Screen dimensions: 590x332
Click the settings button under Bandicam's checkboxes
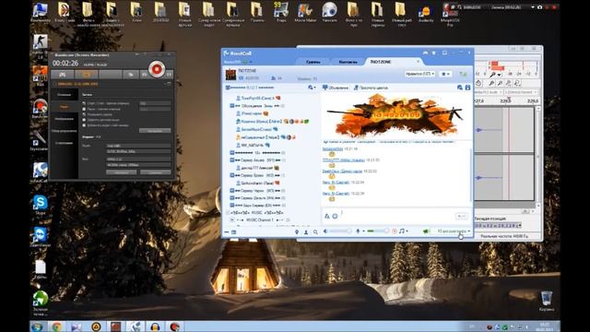[155, 131]
